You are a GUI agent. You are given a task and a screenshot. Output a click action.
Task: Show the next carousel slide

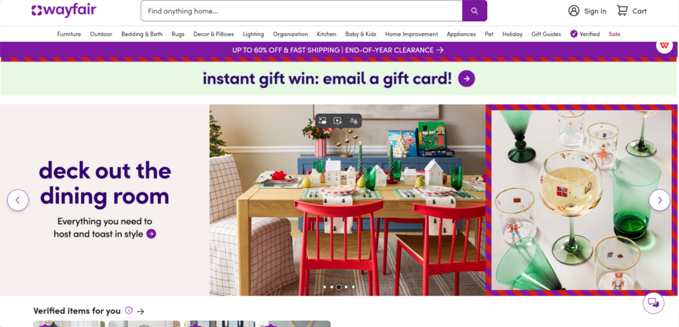click(660, 200)
